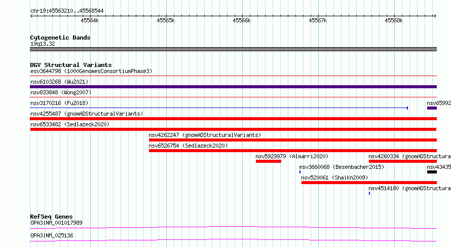Select the 19q13.32 band label
The width and height of the screenshot is (451, 247).
(43, 44)
